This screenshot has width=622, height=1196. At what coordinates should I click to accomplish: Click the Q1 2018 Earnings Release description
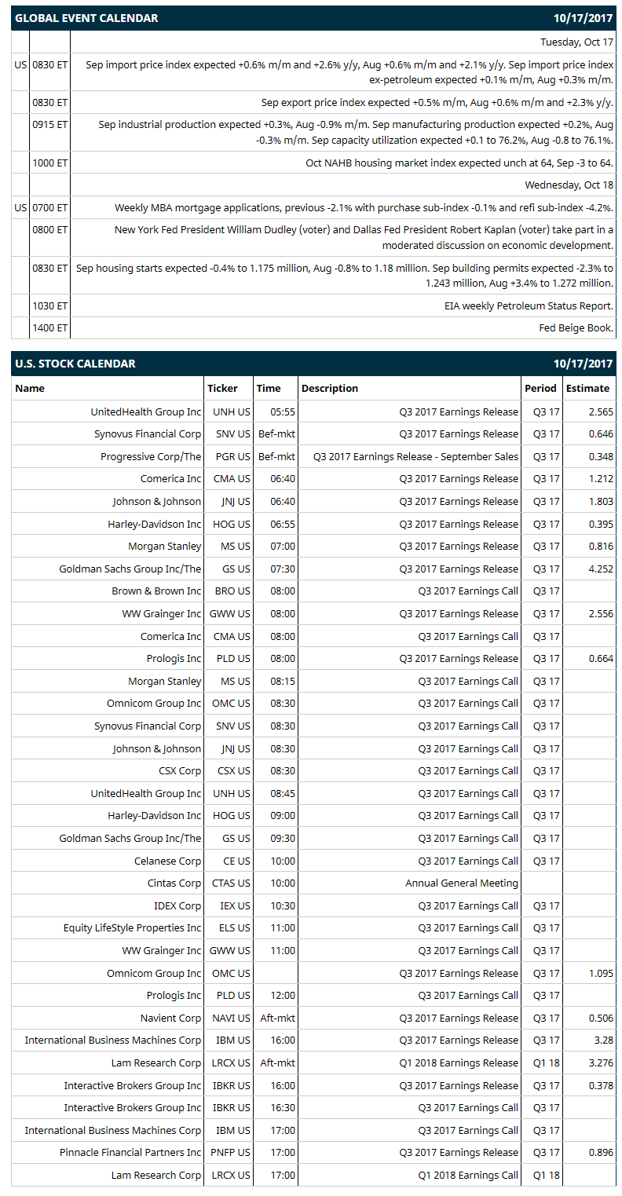tap(459, 1063)
